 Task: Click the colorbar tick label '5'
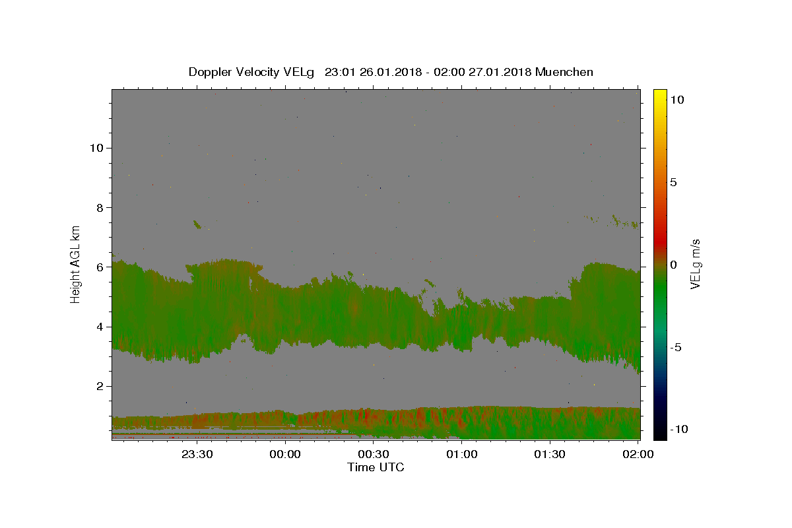pos(673,182)
